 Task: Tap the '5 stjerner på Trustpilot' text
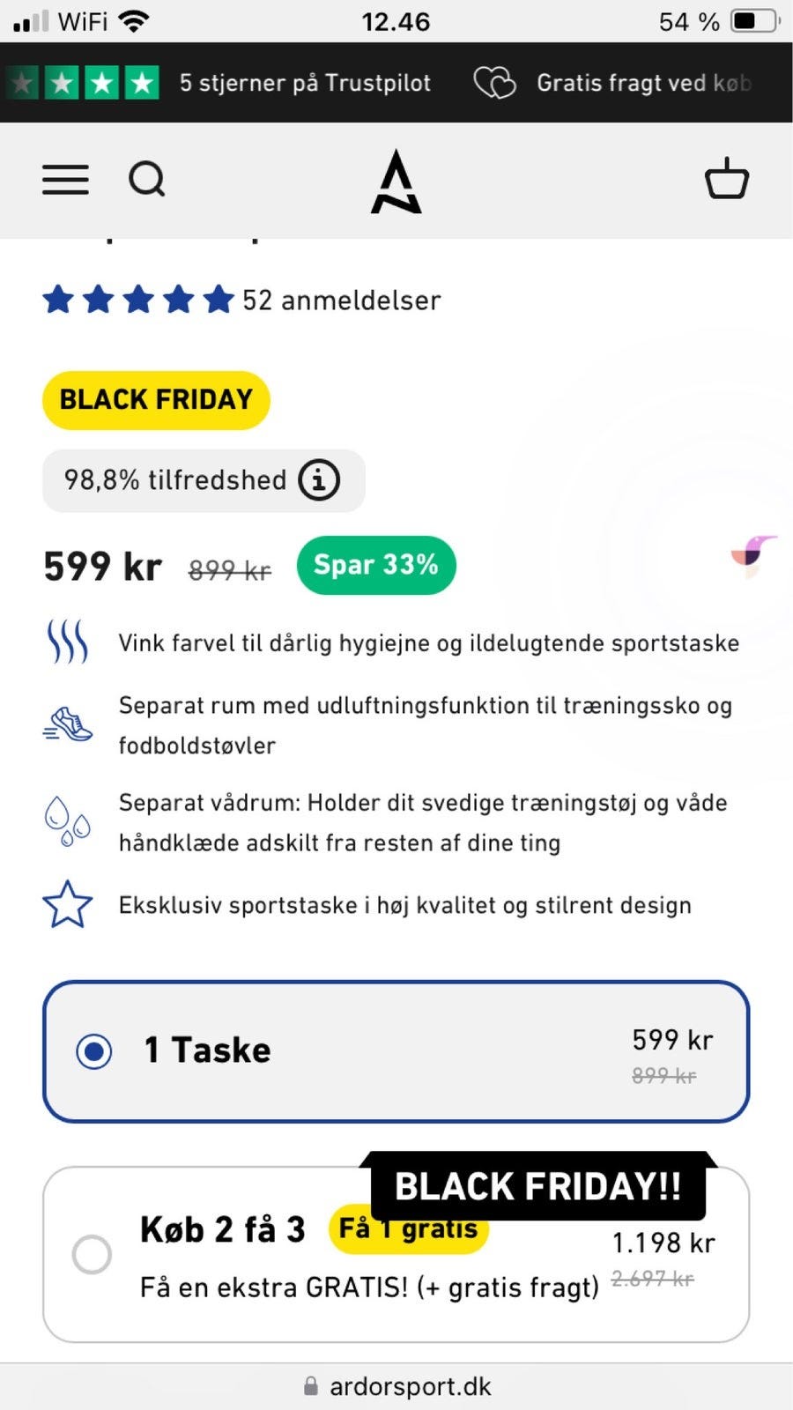(x=305, y=83)
